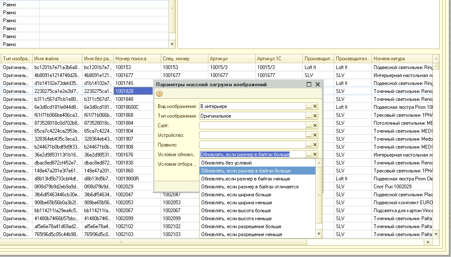Open selection for 'Устройство' via ellipsis button
Viewport: 451px width, 257px height.
point(309,135)
